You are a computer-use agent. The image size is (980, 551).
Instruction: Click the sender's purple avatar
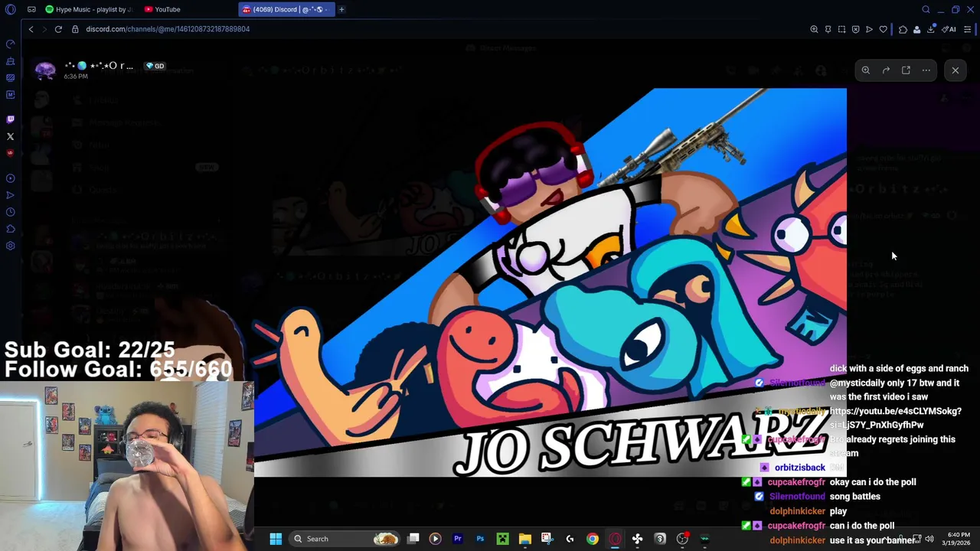click(45, 70)
